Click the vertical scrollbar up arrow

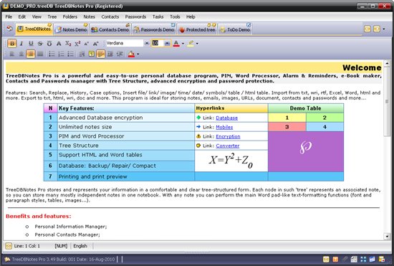[387, 63]
